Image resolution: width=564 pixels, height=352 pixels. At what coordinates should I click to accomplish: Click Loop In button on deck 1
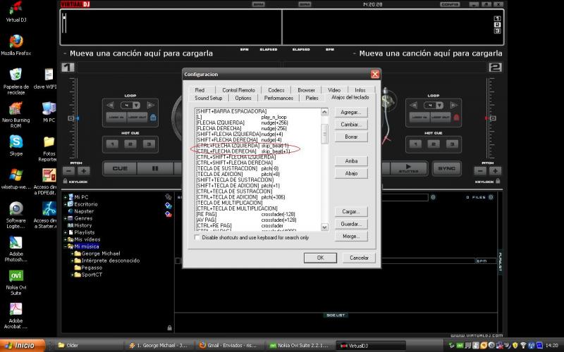[x=116, y=118]
